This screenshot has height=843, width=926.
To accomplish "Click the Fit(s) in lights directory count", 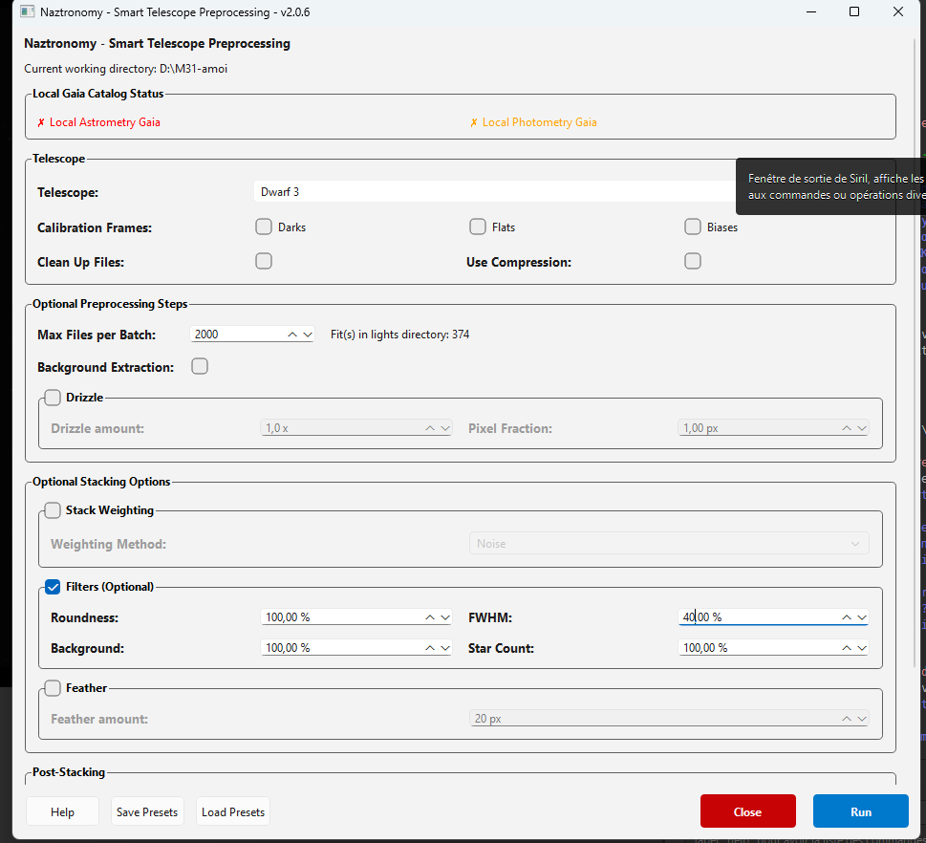I will coord(399,335).
